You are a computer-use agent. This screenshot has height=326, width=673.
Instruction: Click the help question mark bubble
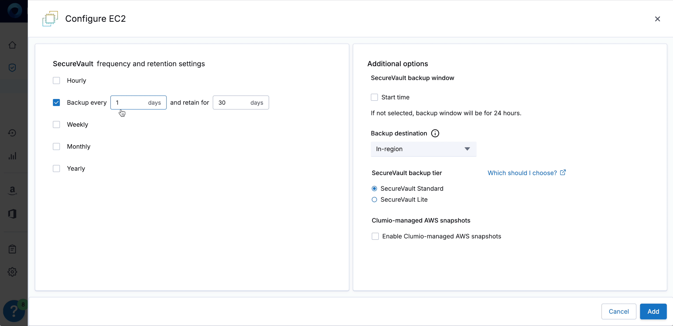pos(14,311)
